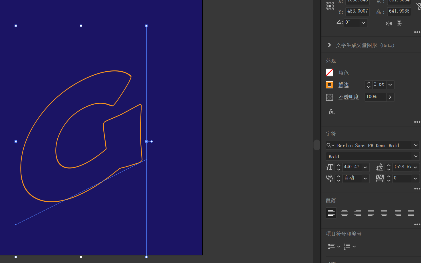Click the kerning V/A icon
The width and height of the screenshot is (421, 263).
(x=329, y=178)
